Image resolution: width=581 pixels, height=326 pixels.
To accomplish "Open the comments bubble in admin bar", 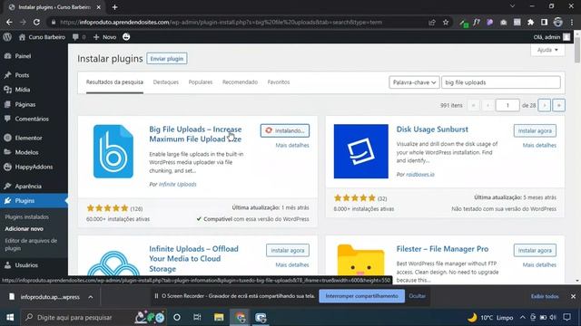I will [x=79, y=37].
